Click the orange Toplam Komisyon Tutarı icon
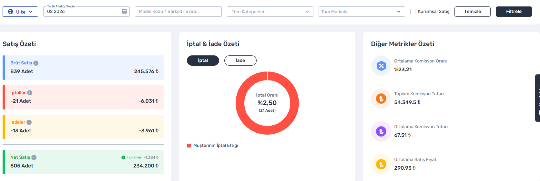Viewport: 540px width, 181px height. tap(381, 99)
